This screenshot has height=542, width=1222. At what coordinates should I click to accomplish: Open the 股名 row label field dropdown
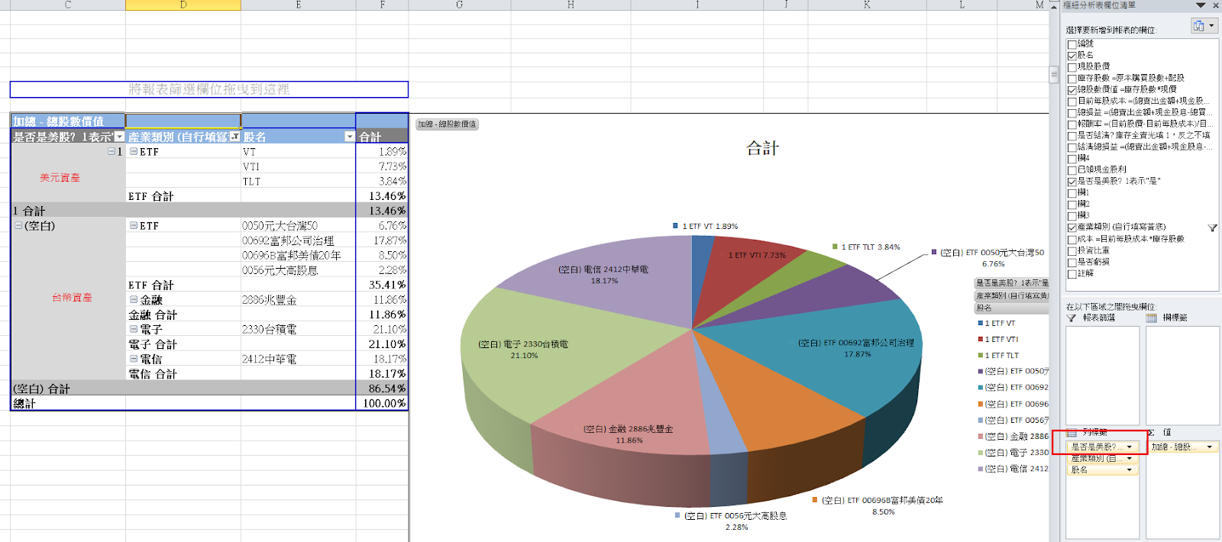1129,470
